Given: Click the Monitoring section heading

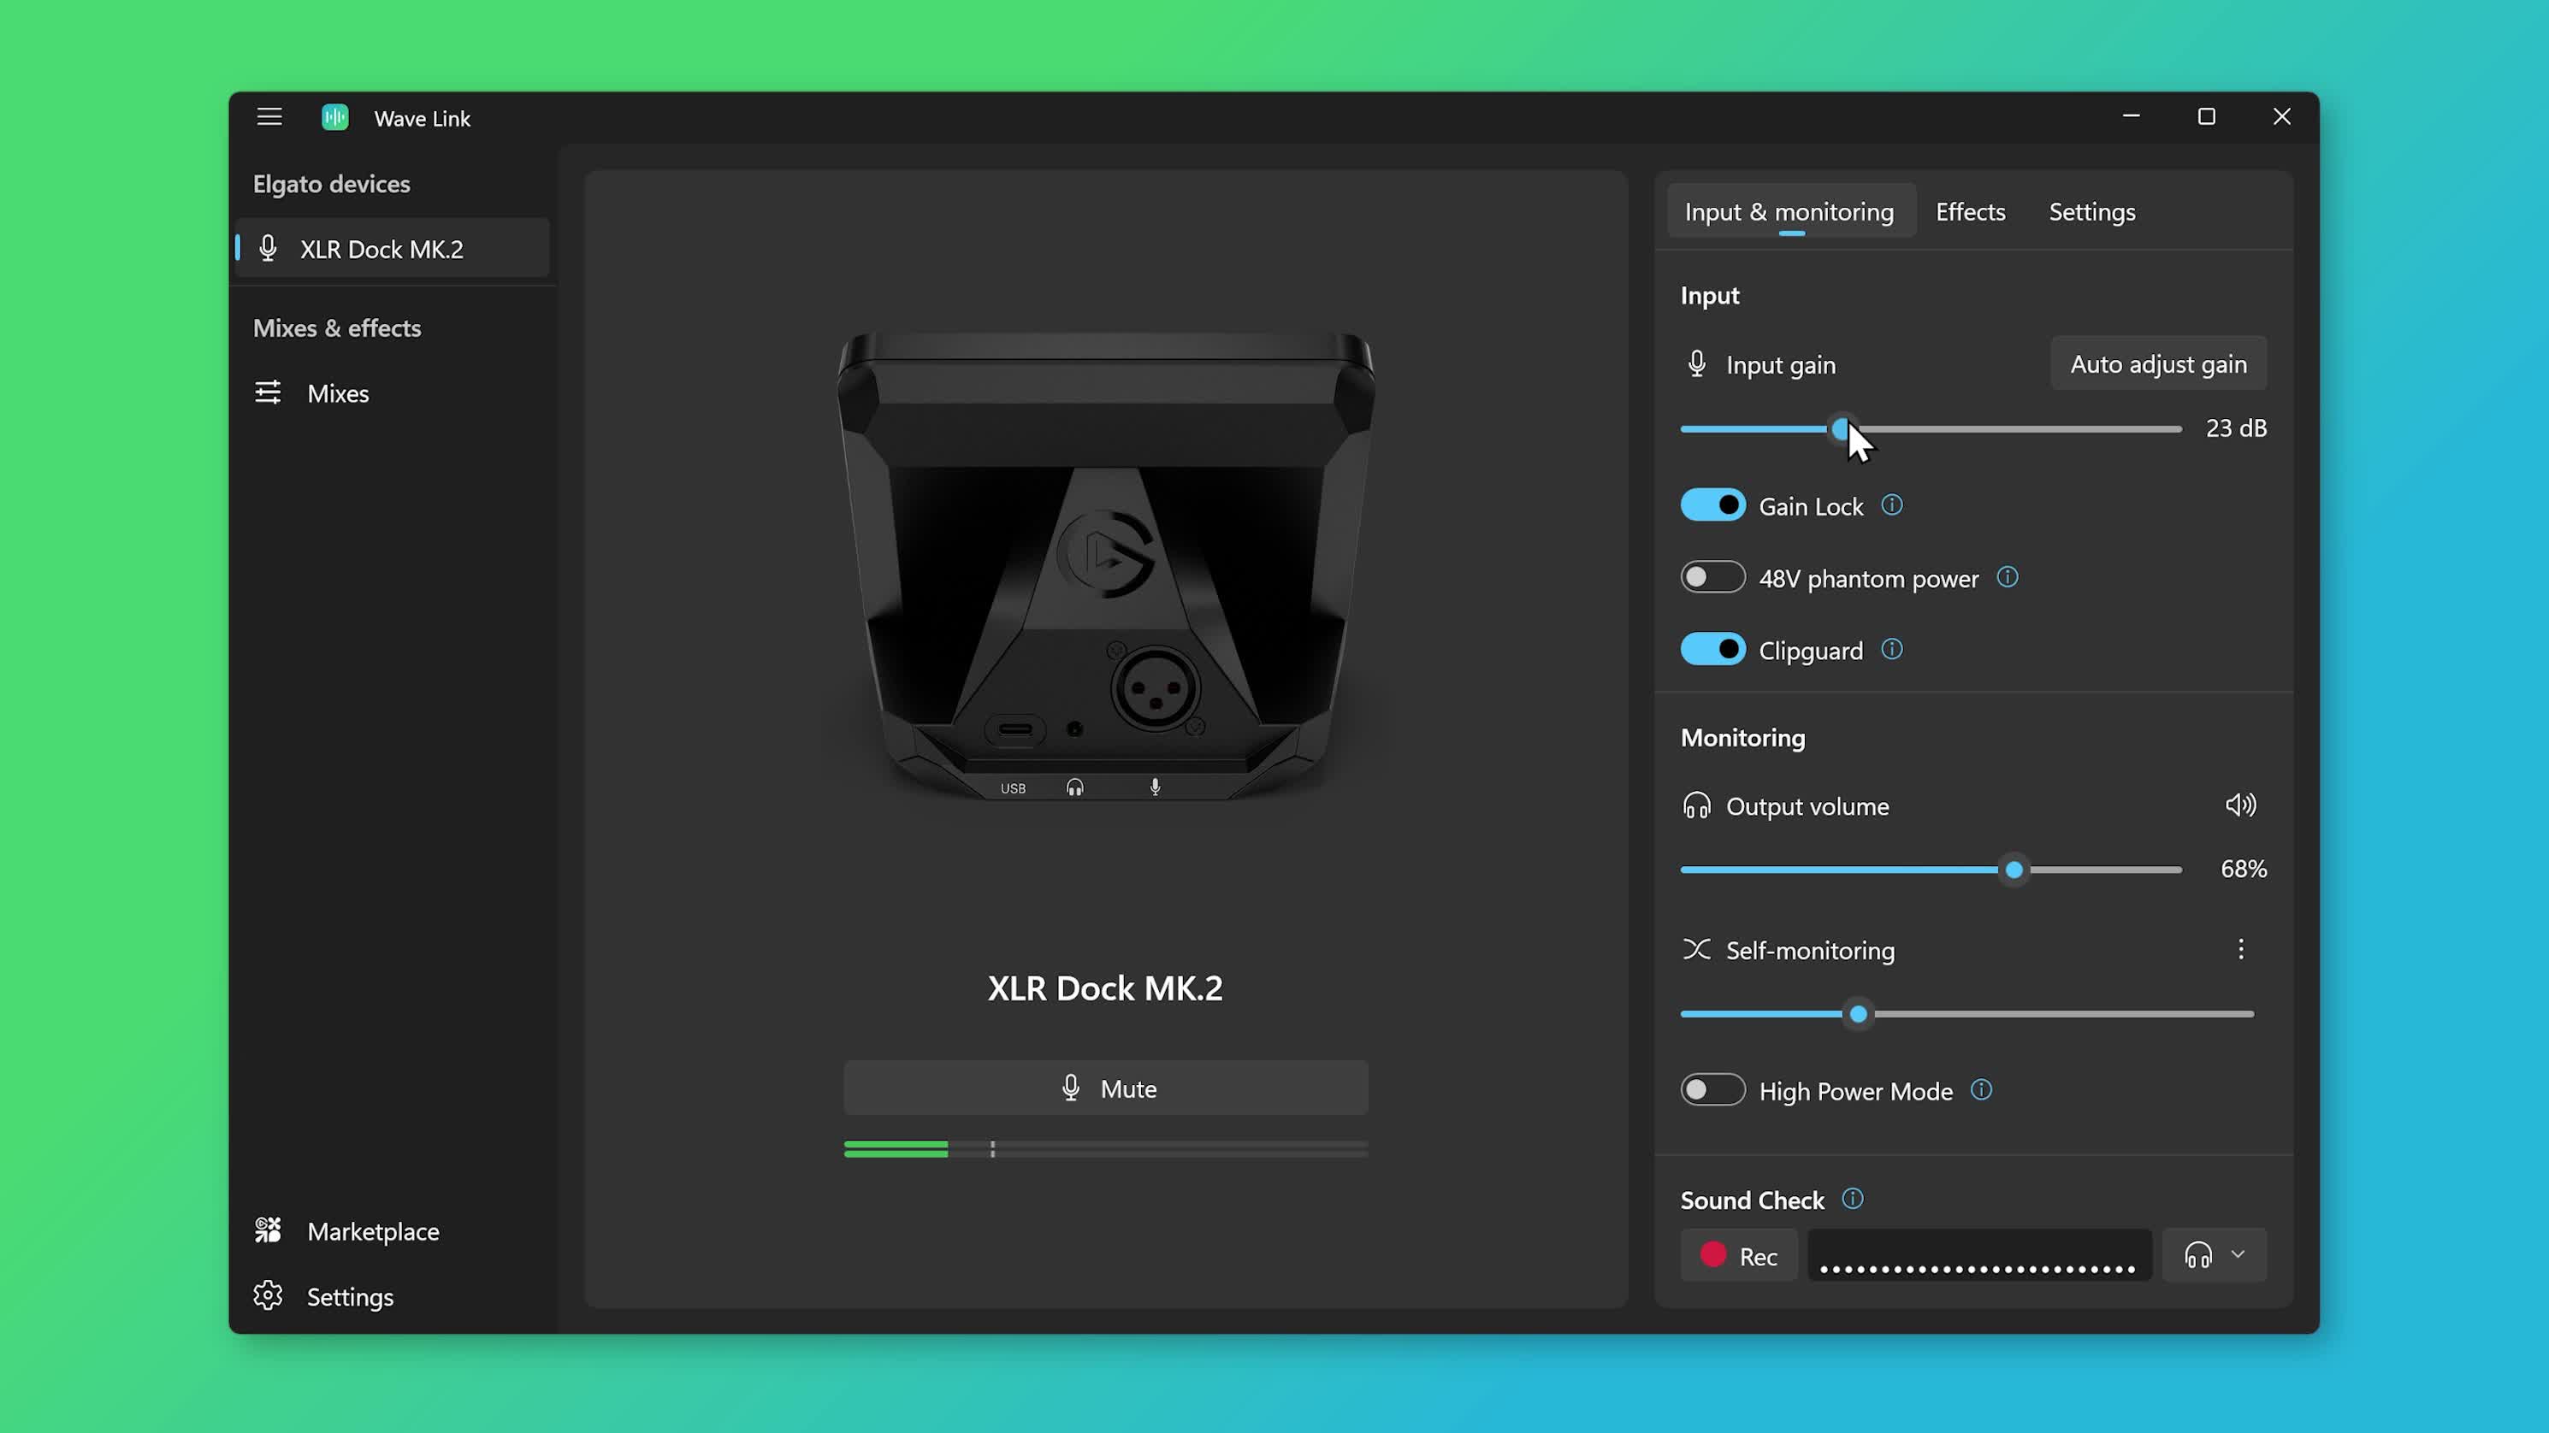Looking at the screenshot, I should point(1742,738).
